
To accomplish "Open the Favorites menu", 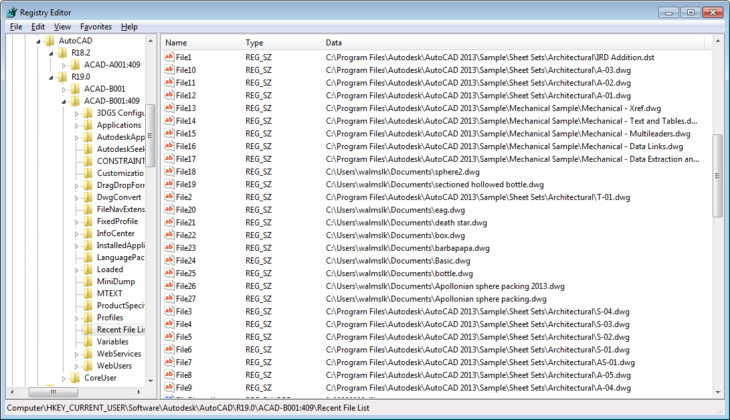I will click(96, 27).
